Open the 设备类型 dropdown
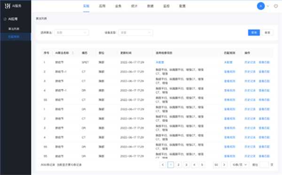282x175 pixels. click(x=136, y=33)
